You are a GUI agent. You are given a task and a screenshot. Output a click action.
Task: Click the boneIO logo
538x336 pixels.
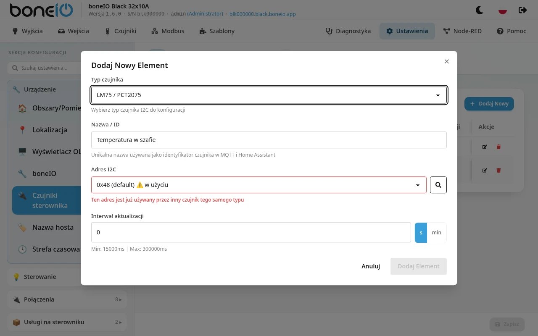point(41,10)
